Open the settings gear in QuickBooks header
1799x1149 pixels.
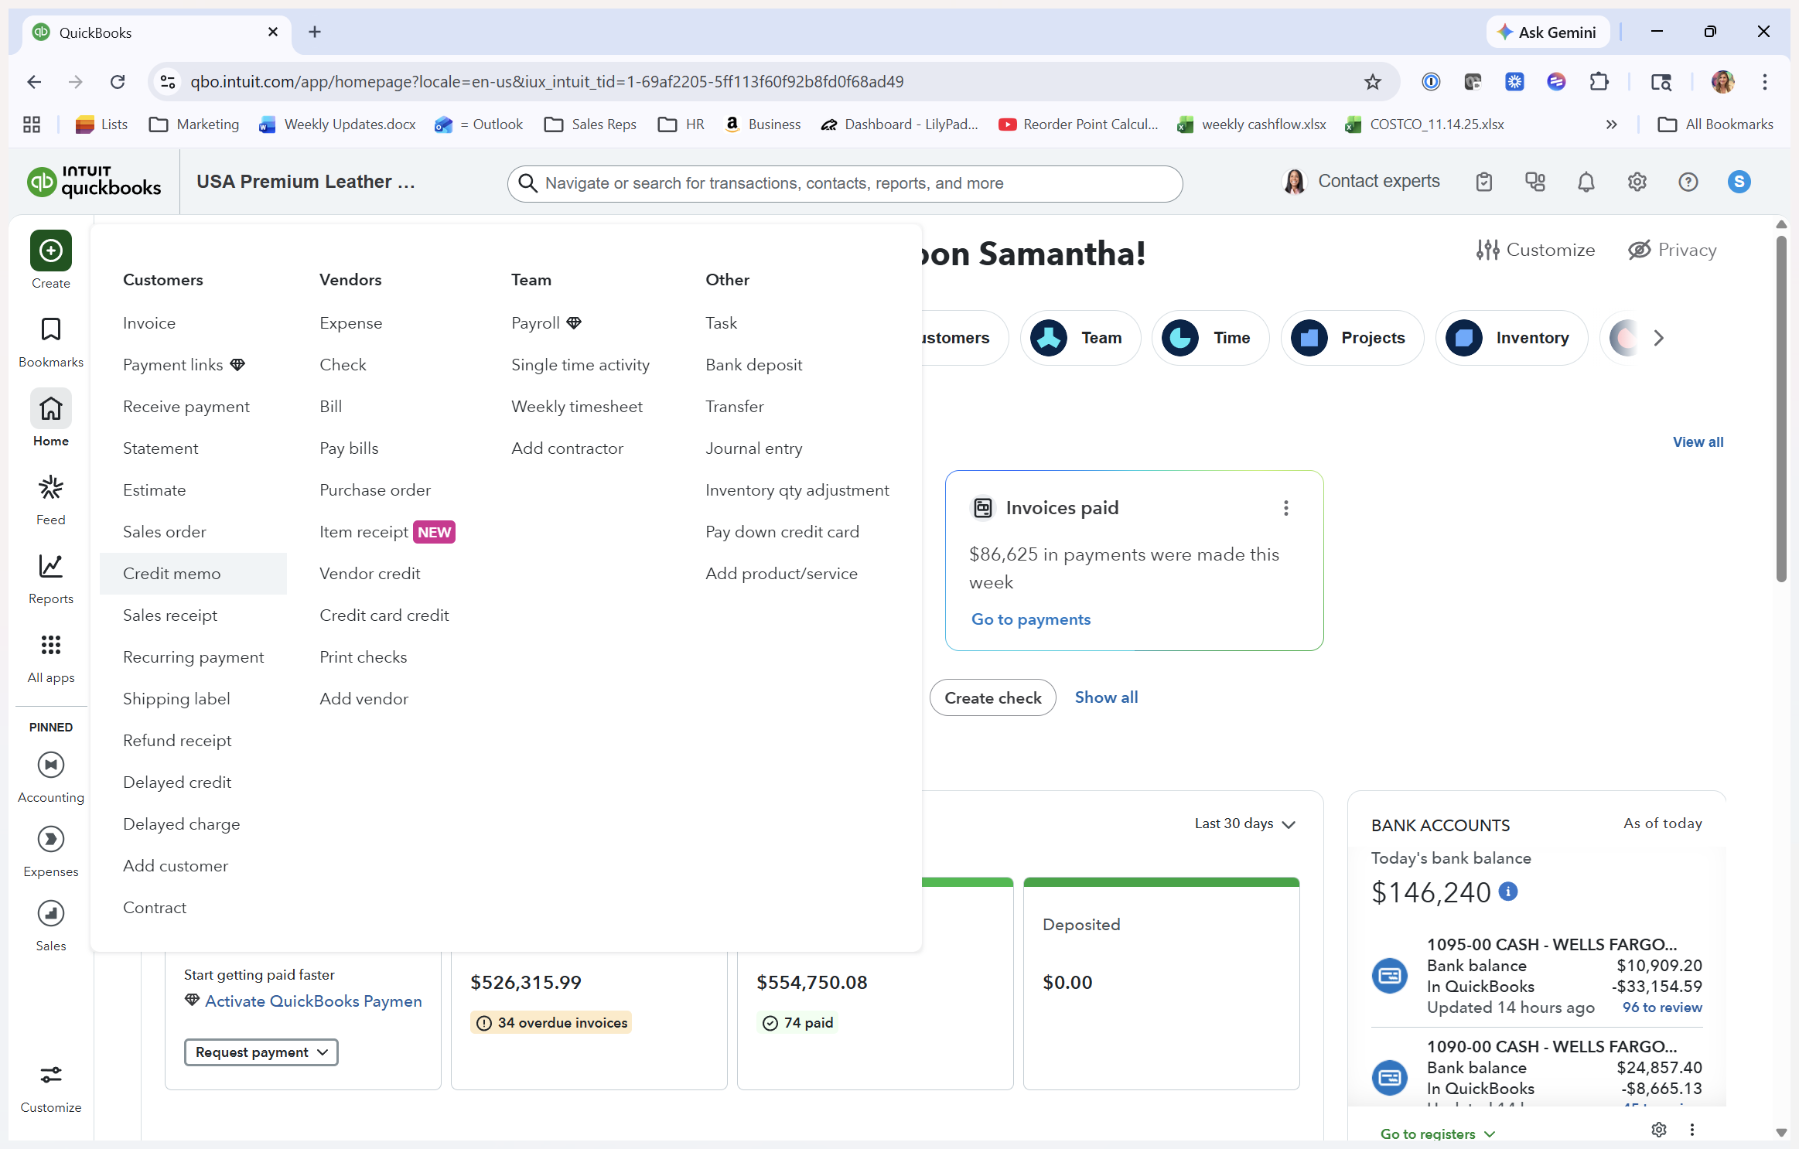(1637, 182)
